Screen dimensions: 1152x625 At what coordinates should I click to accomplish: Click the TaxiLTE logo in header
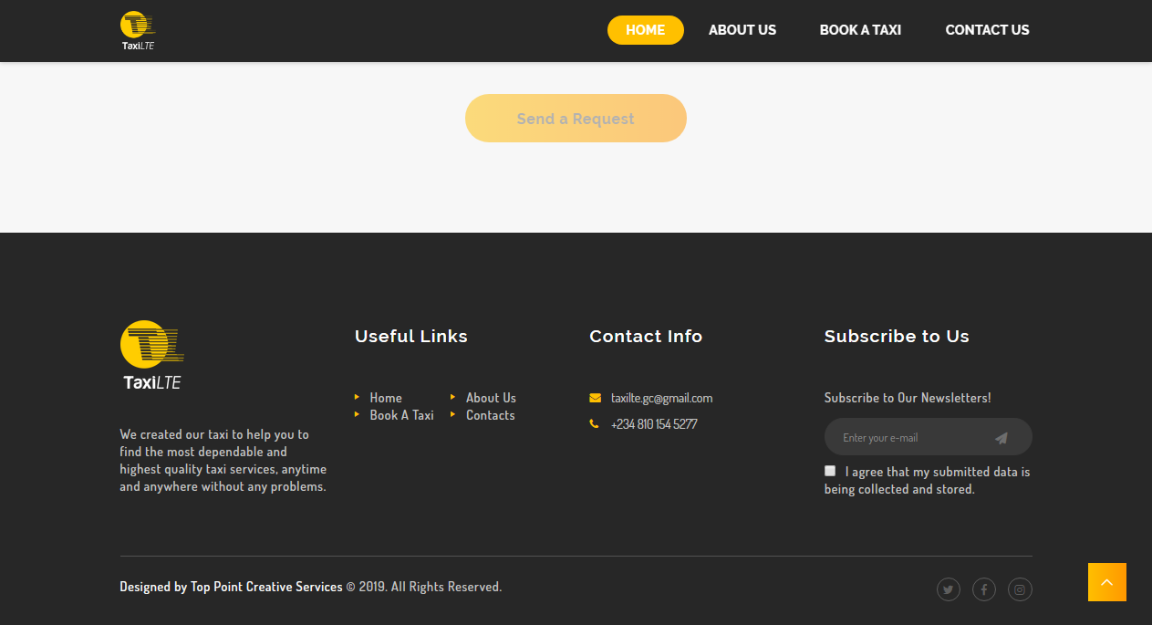coord(138,30)
